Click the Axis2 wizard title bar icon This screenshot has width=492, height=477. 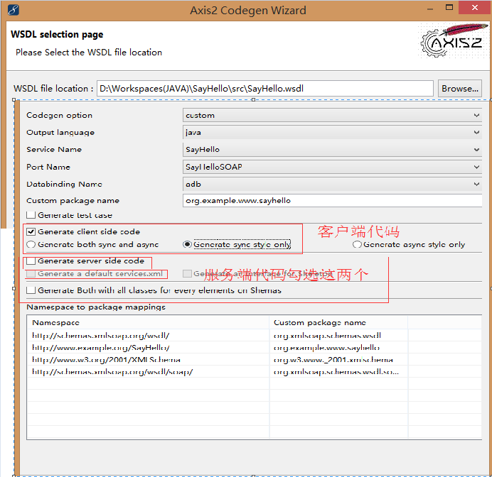(x=14, y=10)
